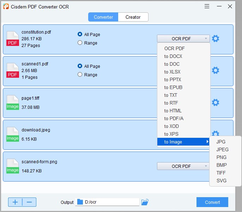
Task: Collapse the OCR PDF dropdown for constitution.pdf
Action: [x=183, y=39]
